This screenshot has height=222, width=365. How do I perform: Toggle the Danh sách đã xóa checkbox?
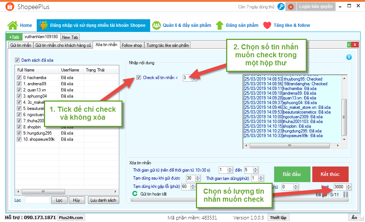[17, 60]
